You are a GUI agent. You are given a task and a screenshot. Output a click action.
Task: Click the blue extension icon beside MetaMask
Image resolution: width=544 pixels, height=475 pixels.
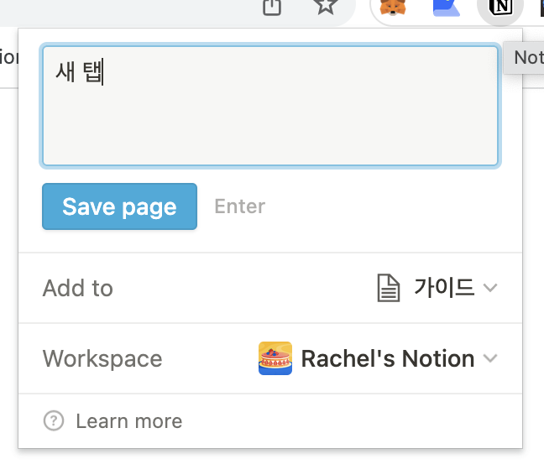[x=447, y=8]
